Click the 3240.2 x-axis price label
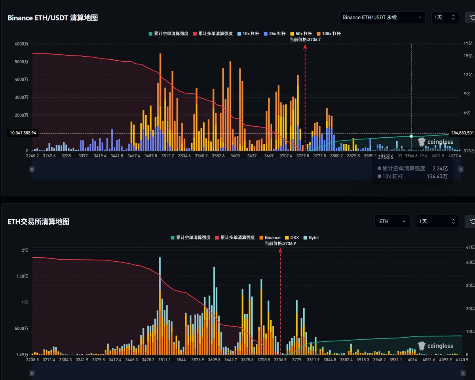 (32, 156)
